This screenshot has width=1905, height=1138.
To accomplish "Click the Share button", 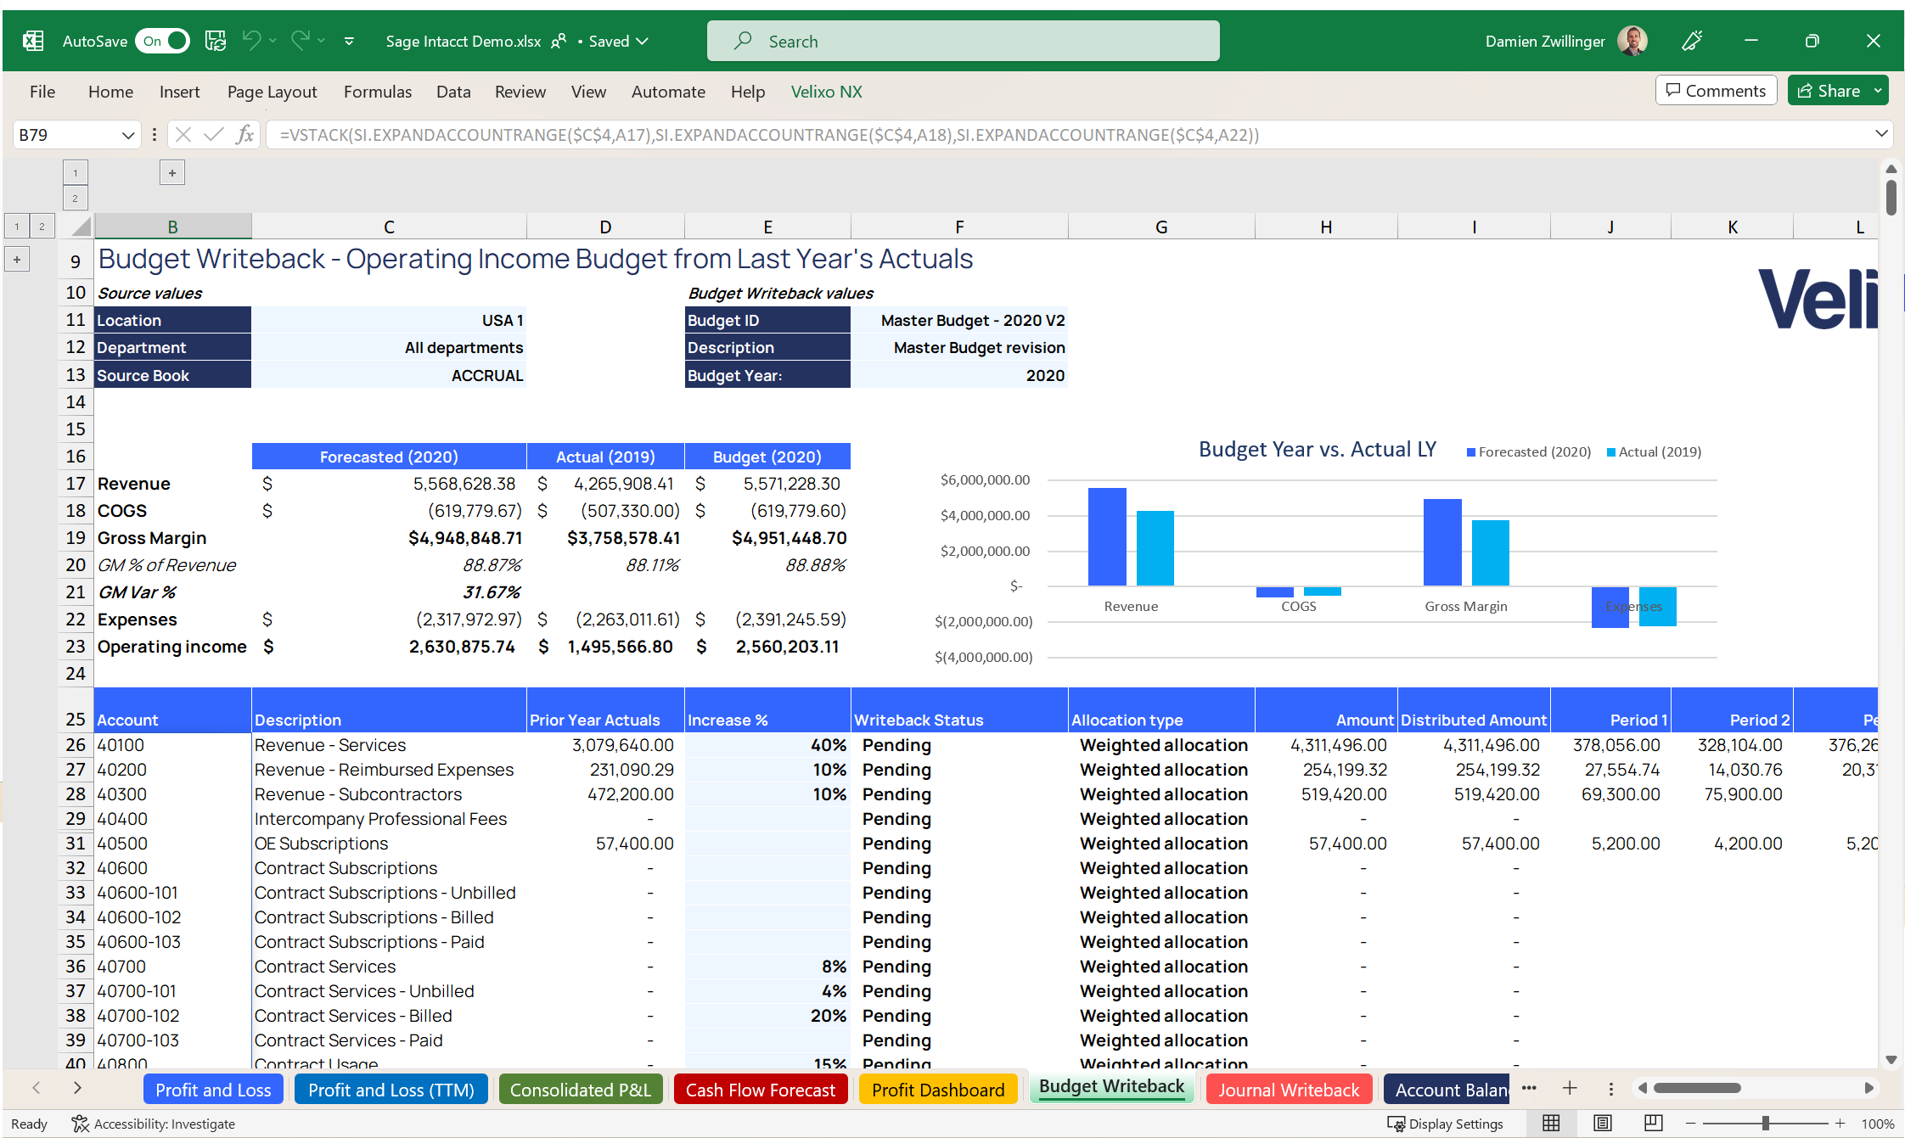I will click(1829, 91).
